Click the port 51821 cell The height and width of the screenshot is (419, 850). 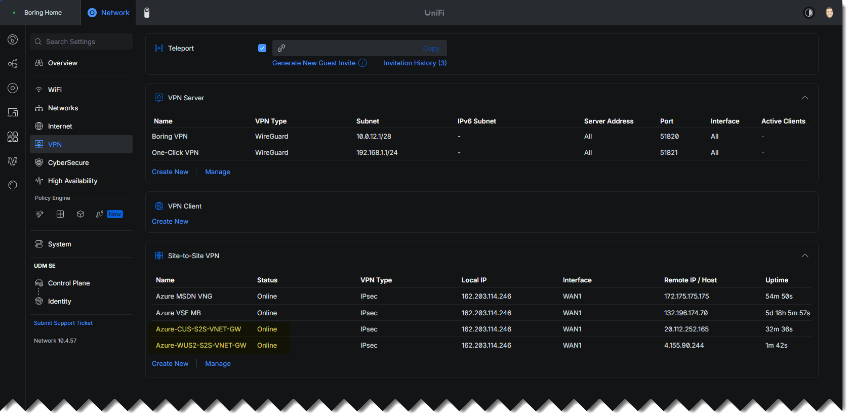[669, 152]
